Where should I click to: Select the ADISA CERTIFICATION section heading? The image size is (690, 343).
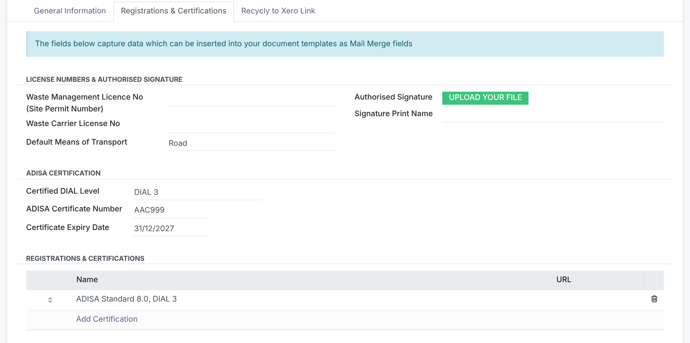63,173
